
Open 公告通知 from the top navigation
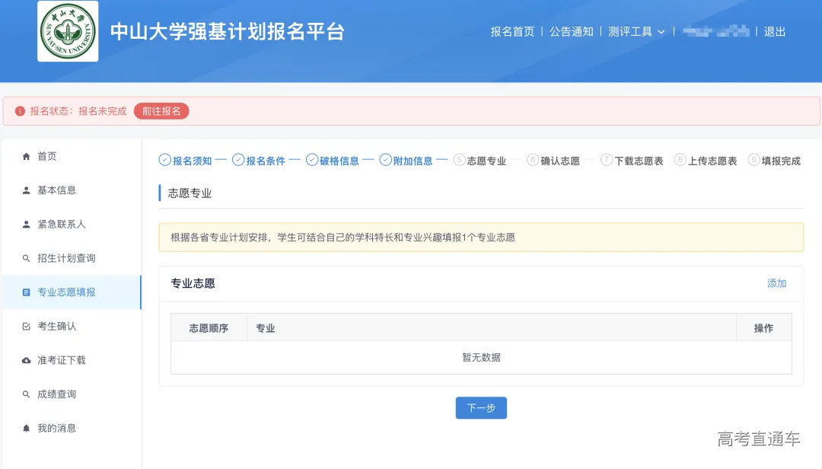tap(572, 32)
